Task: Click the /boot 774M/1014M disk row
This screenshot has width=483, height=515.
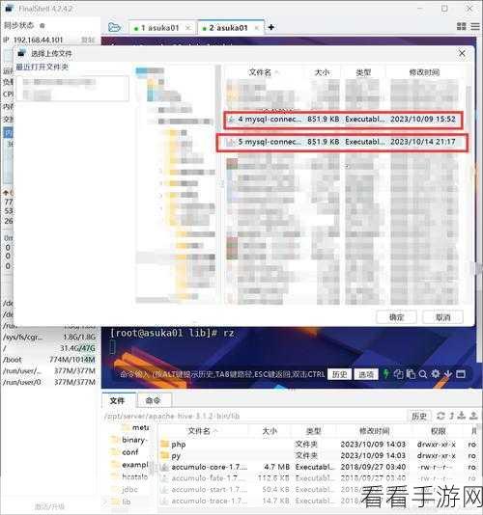Action: [x=49, y=360]
